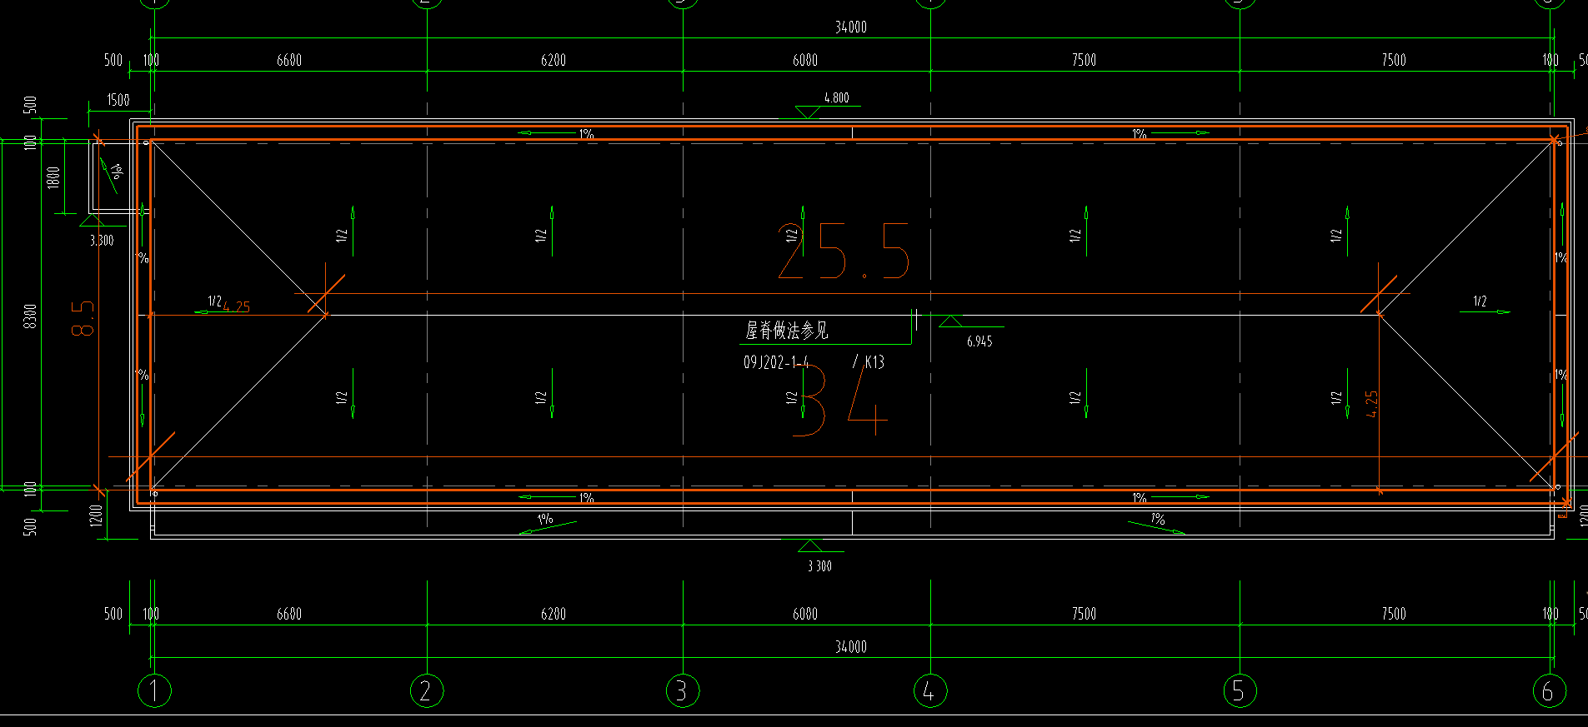Screen dimensions: 1588x727
Task: Pick the 7500 dimension between axes 5 and 6 at bottom
Action: click(x=1394, y=614)
